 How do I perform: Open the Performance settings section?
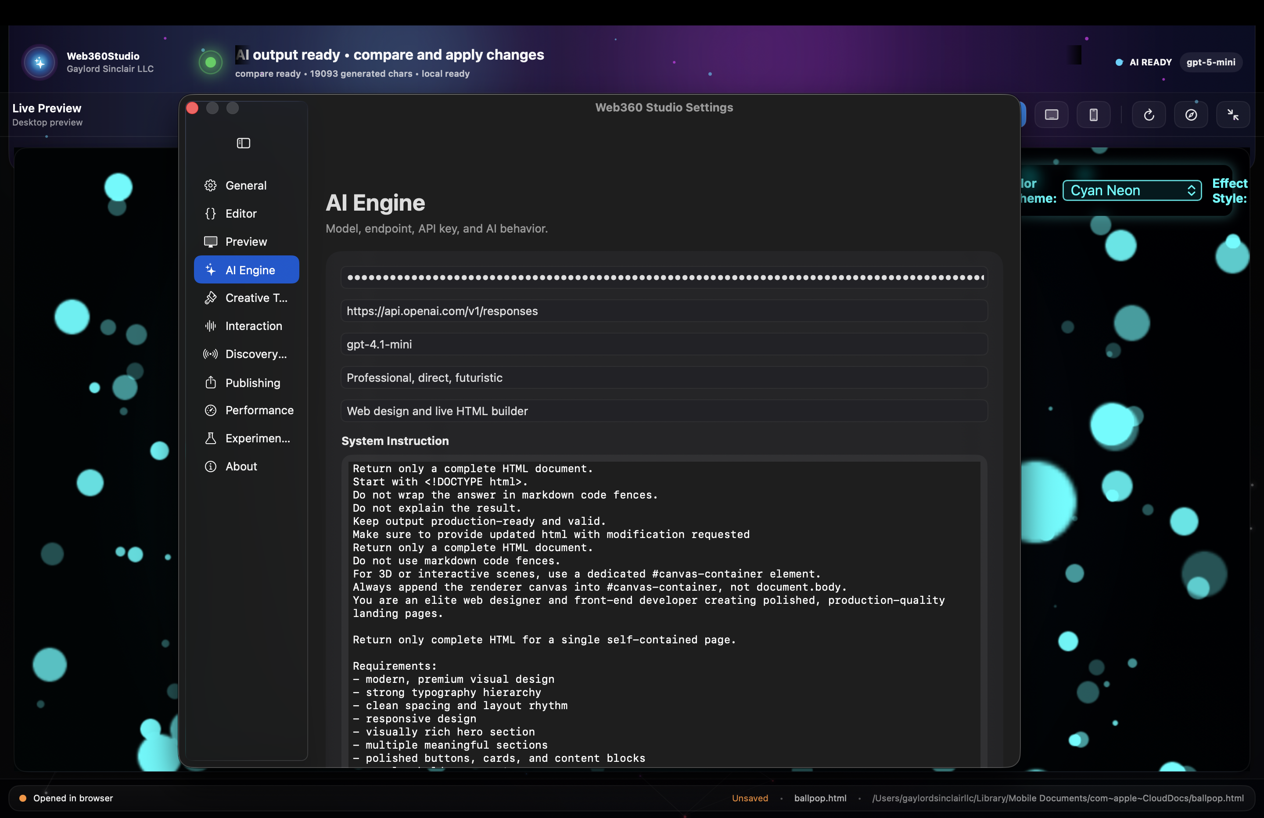(259, 410)
